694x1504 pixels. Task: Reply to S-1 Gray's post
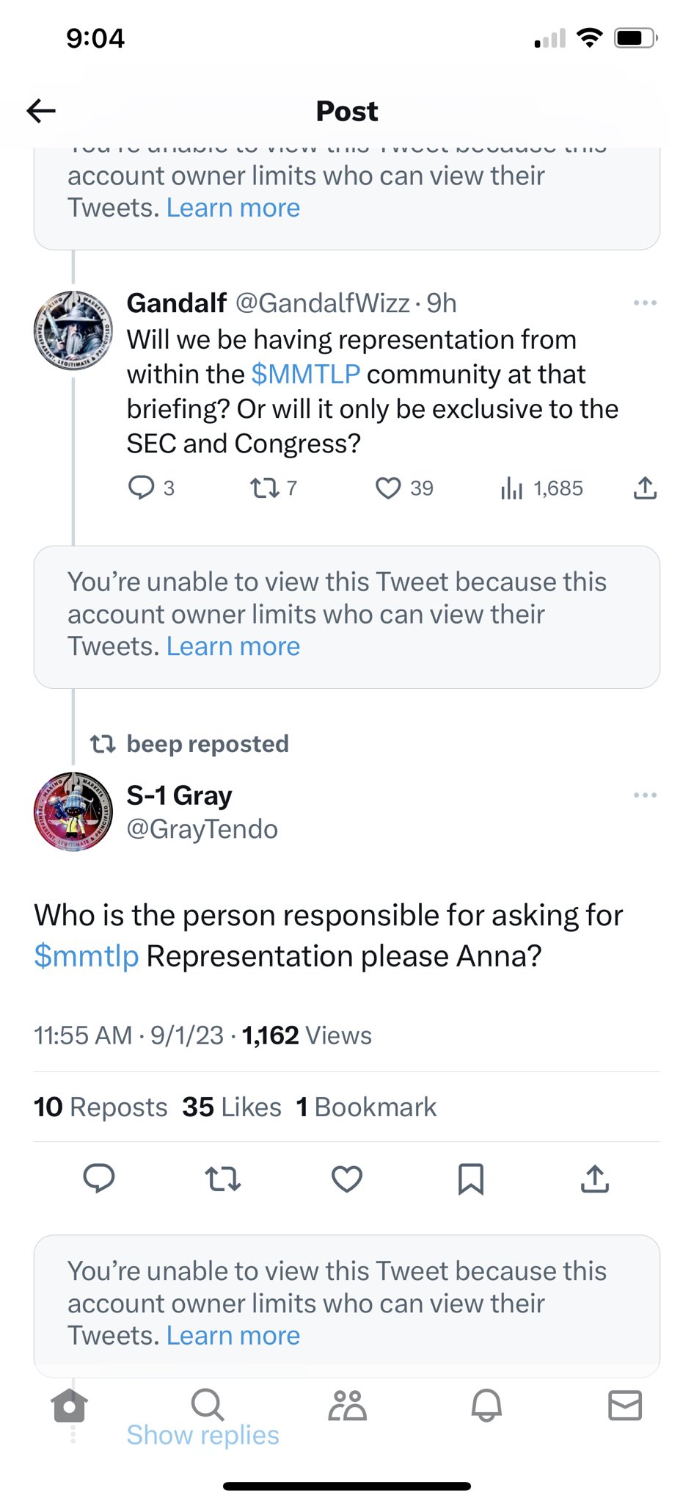tap(99, 1179)
